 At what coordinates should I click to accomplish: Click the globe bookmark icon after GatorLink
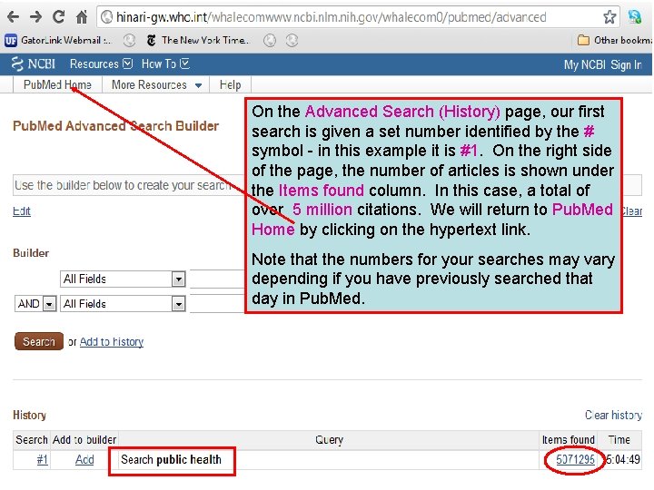[x=129, y=41]
